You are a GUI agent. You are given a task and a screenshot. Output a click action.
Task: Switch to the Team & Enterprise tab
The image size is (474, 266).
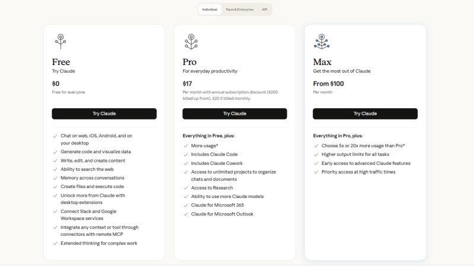point(239,9)
